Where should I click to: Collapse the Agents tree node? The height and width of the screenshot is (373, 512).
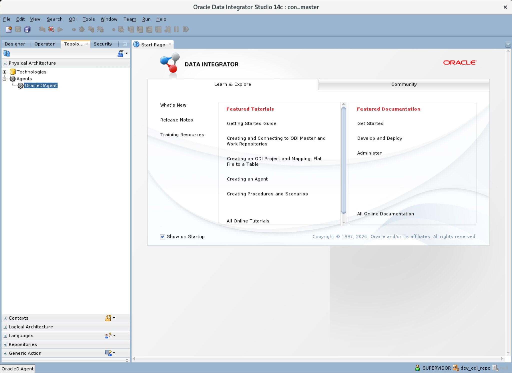pyautogui.click(x=4, y=79)
